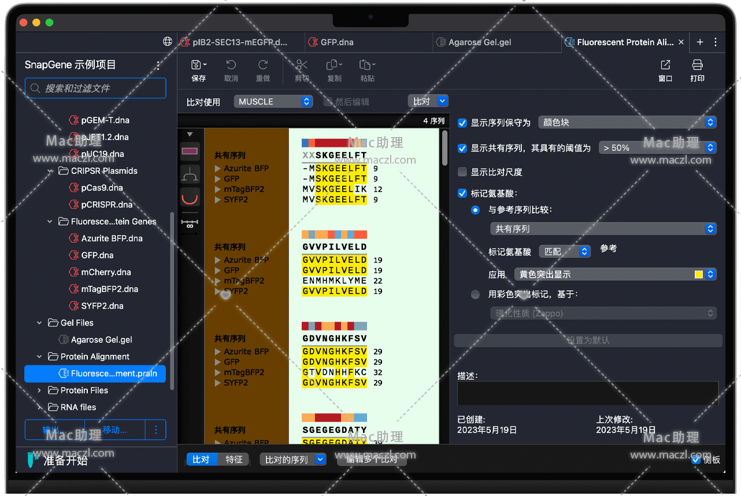Click the globe icon beside the tabs
The width and height of the screenshot is (741, 496).
tap(168, 42)
